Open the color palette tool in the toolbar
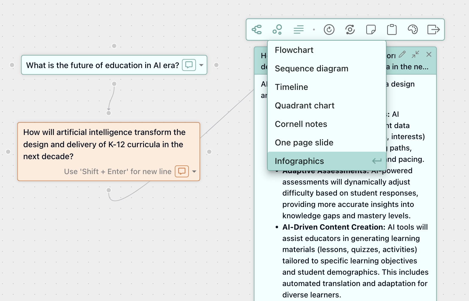 pos(413,30)
